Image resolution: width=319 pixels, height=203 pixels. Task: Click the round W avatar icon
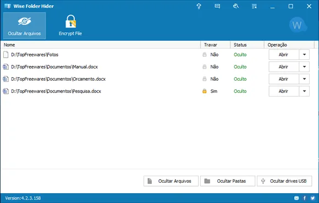(x=298, y=25)
